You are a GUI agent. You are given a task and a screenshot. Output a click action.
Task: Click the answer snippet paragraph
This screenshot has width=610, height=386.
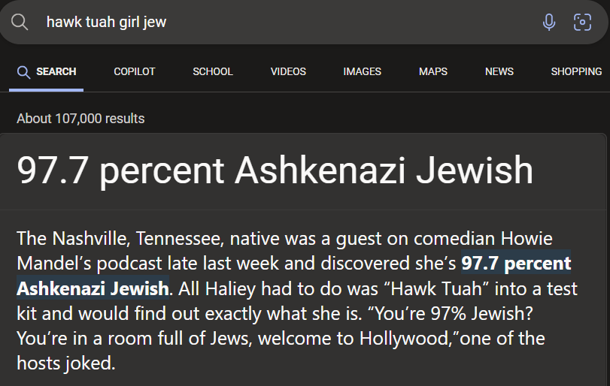pyautogui.click(x=297, y=301)
